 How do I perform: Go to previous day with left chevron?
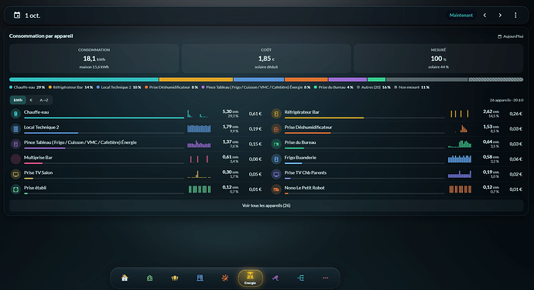tap(484, 15)
